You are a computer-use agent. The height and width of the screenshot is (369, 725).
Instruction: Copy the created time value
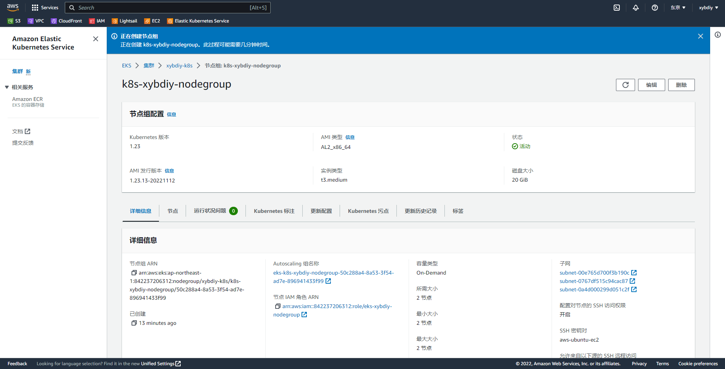pyautogui.click(x=134, y=323)
